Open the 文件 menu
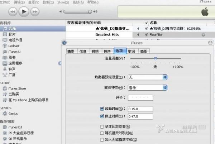Screen dimensions: 215x144 5,3
